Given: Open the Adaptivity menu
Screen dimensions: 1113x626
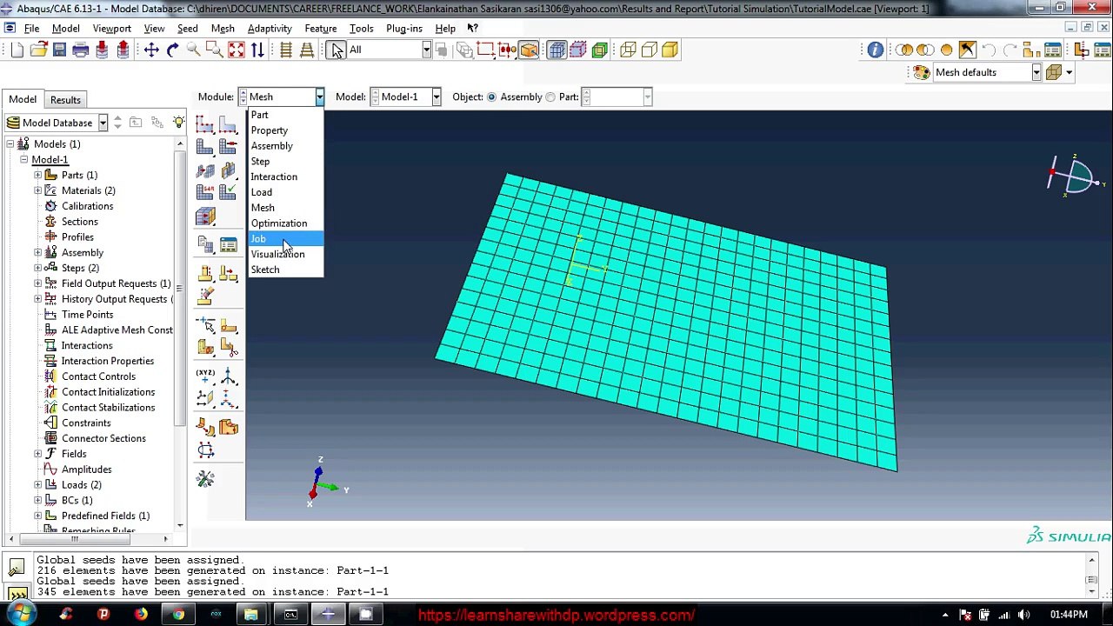Looking at the screenshot, I should 270,29.
